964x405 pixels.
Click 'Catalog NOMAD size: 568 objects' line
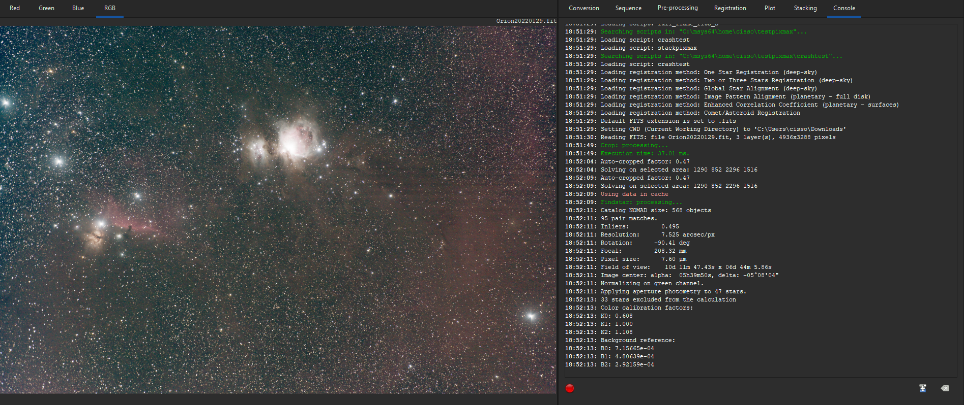(638, 211)
